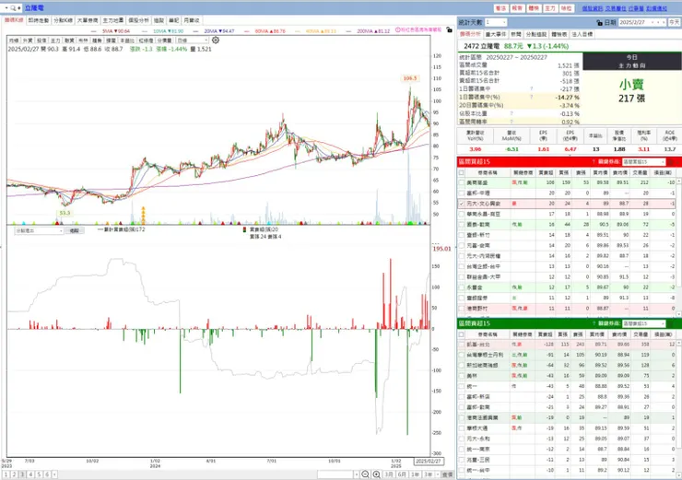Open the chart settings gear icon
This screenshot has width=682, height=480.
pos(216,40)
